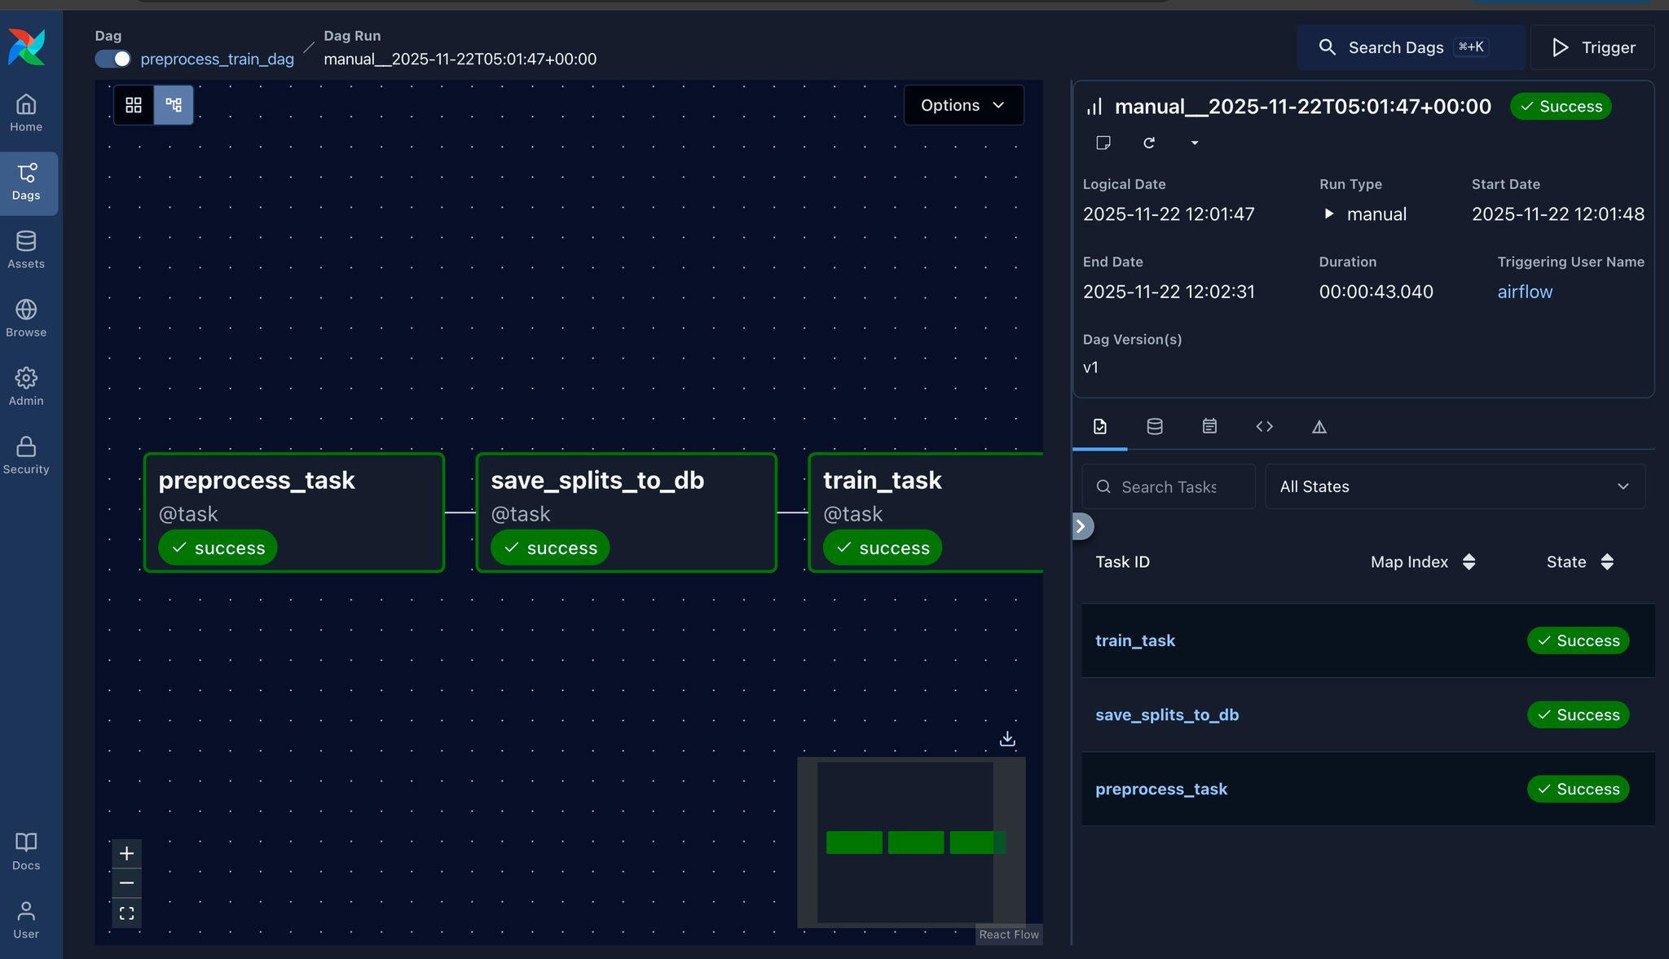
Task: Fit graph view to screen
Action: coord(126,913)
